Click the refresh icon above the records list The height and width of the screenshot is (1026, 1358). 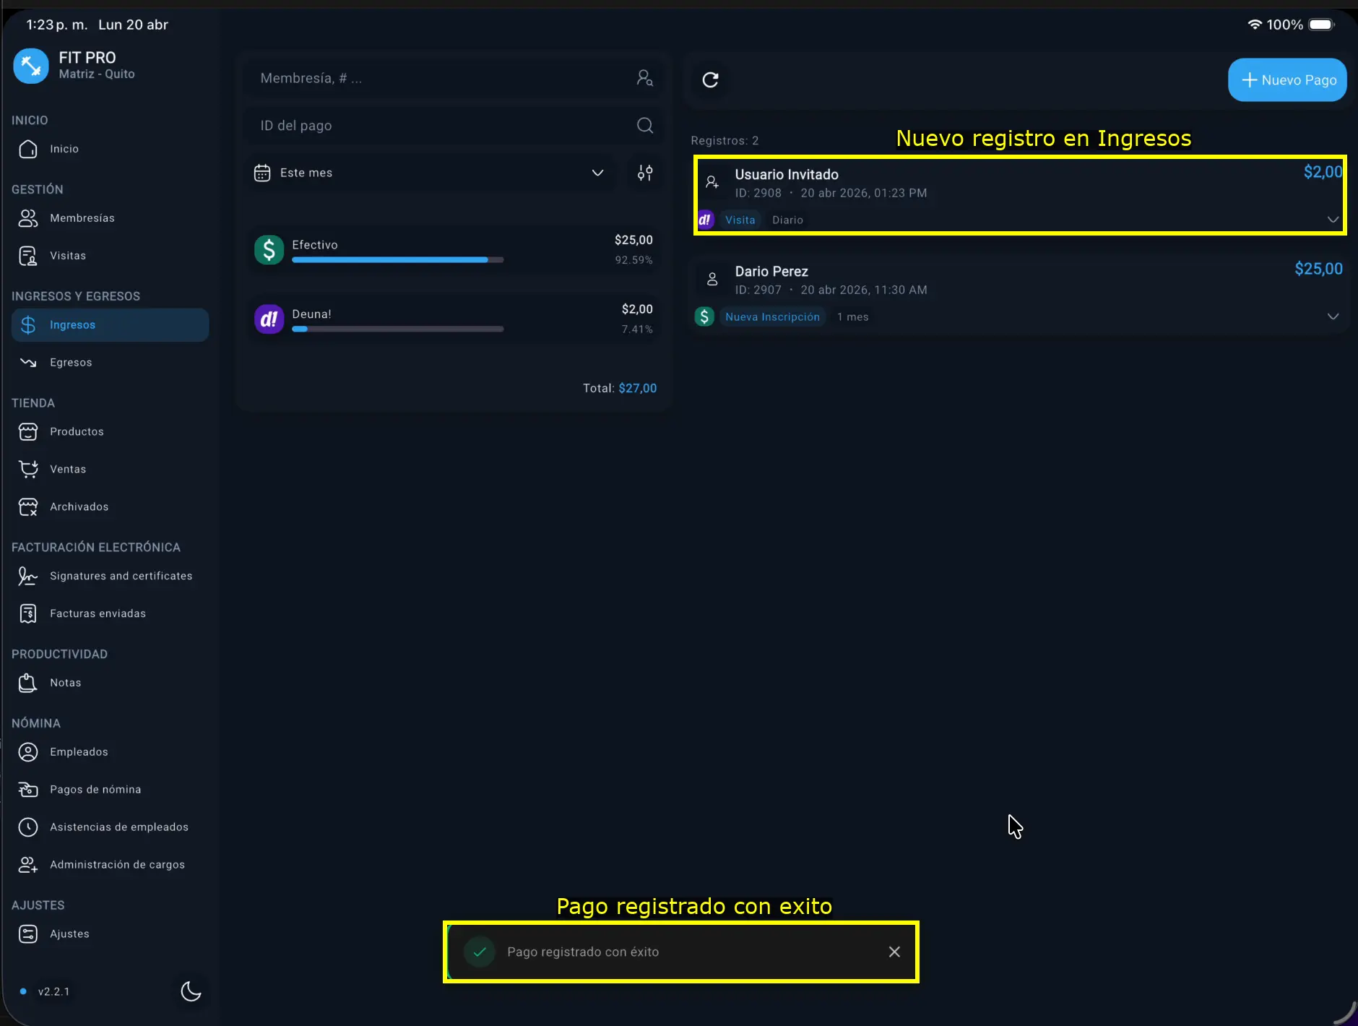(x=710, y=79)
